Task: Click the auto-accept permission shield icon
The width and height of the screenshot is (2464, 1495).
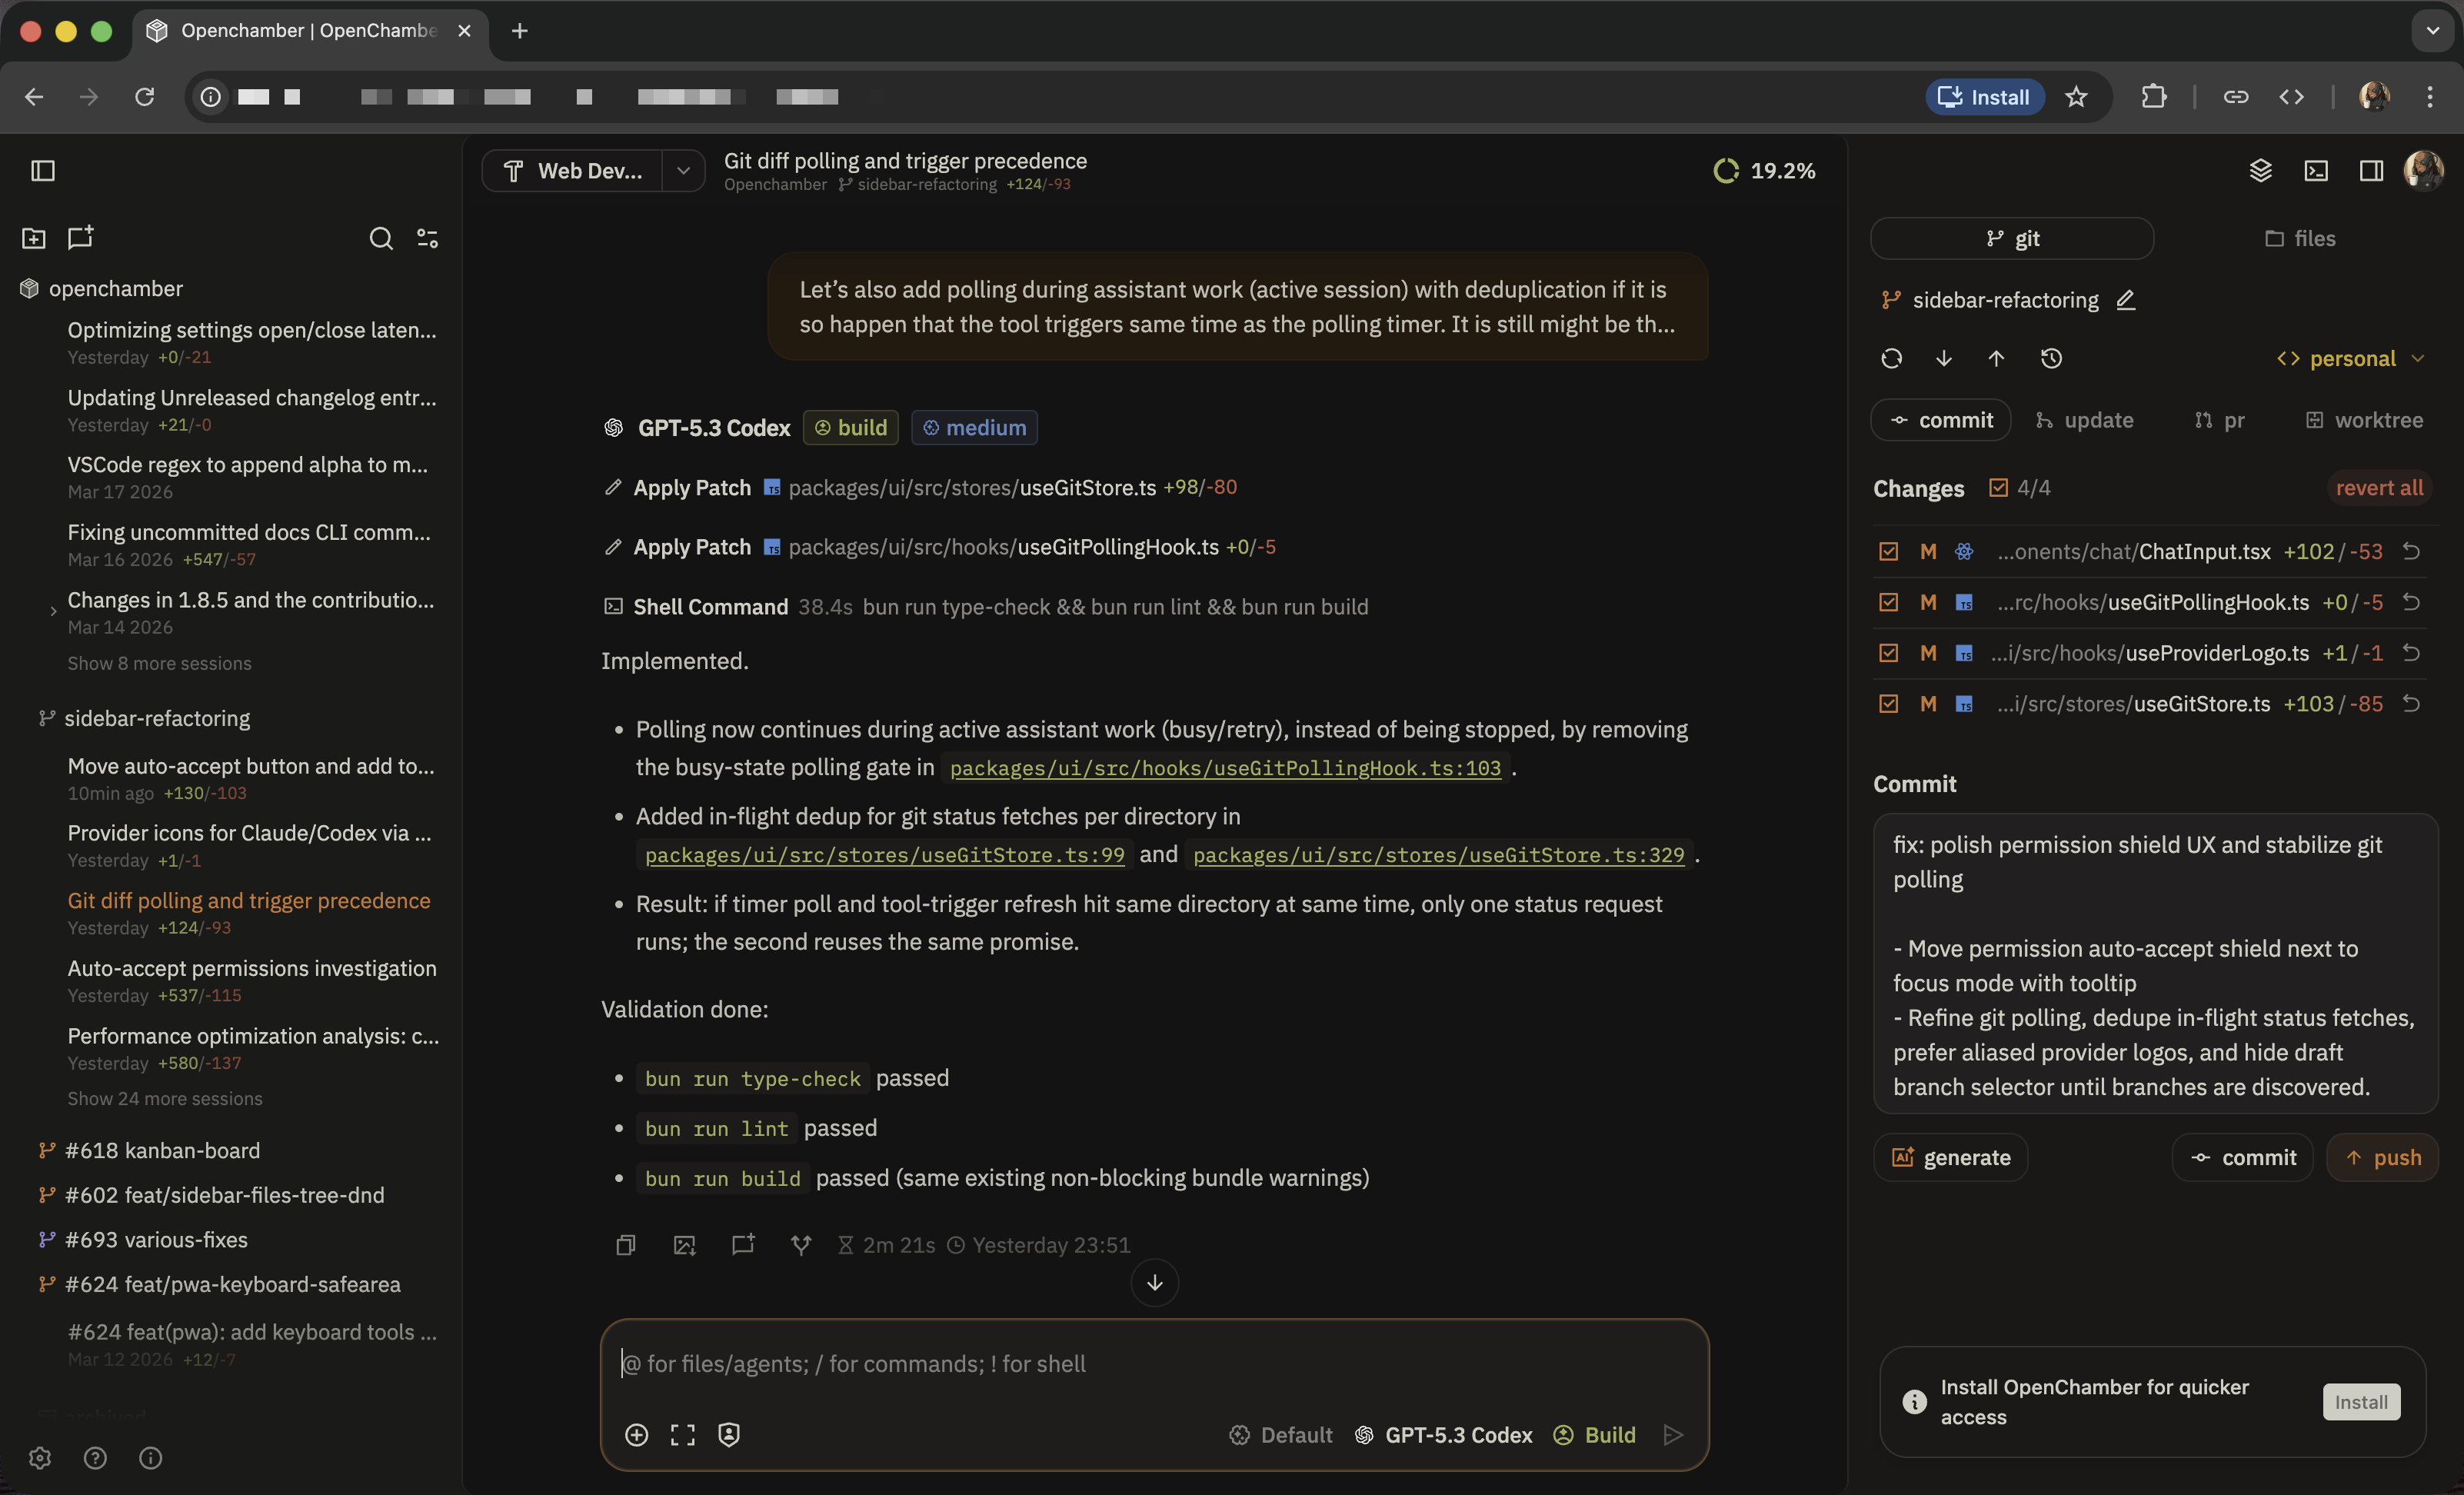Action: [729, 1434]
